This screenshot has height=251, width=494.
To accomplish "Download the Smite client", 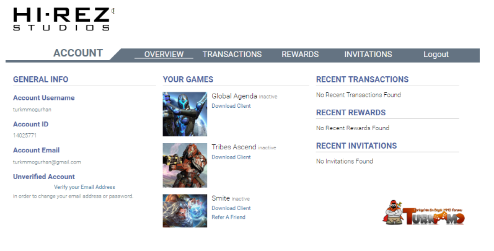I will pos(231,208).
